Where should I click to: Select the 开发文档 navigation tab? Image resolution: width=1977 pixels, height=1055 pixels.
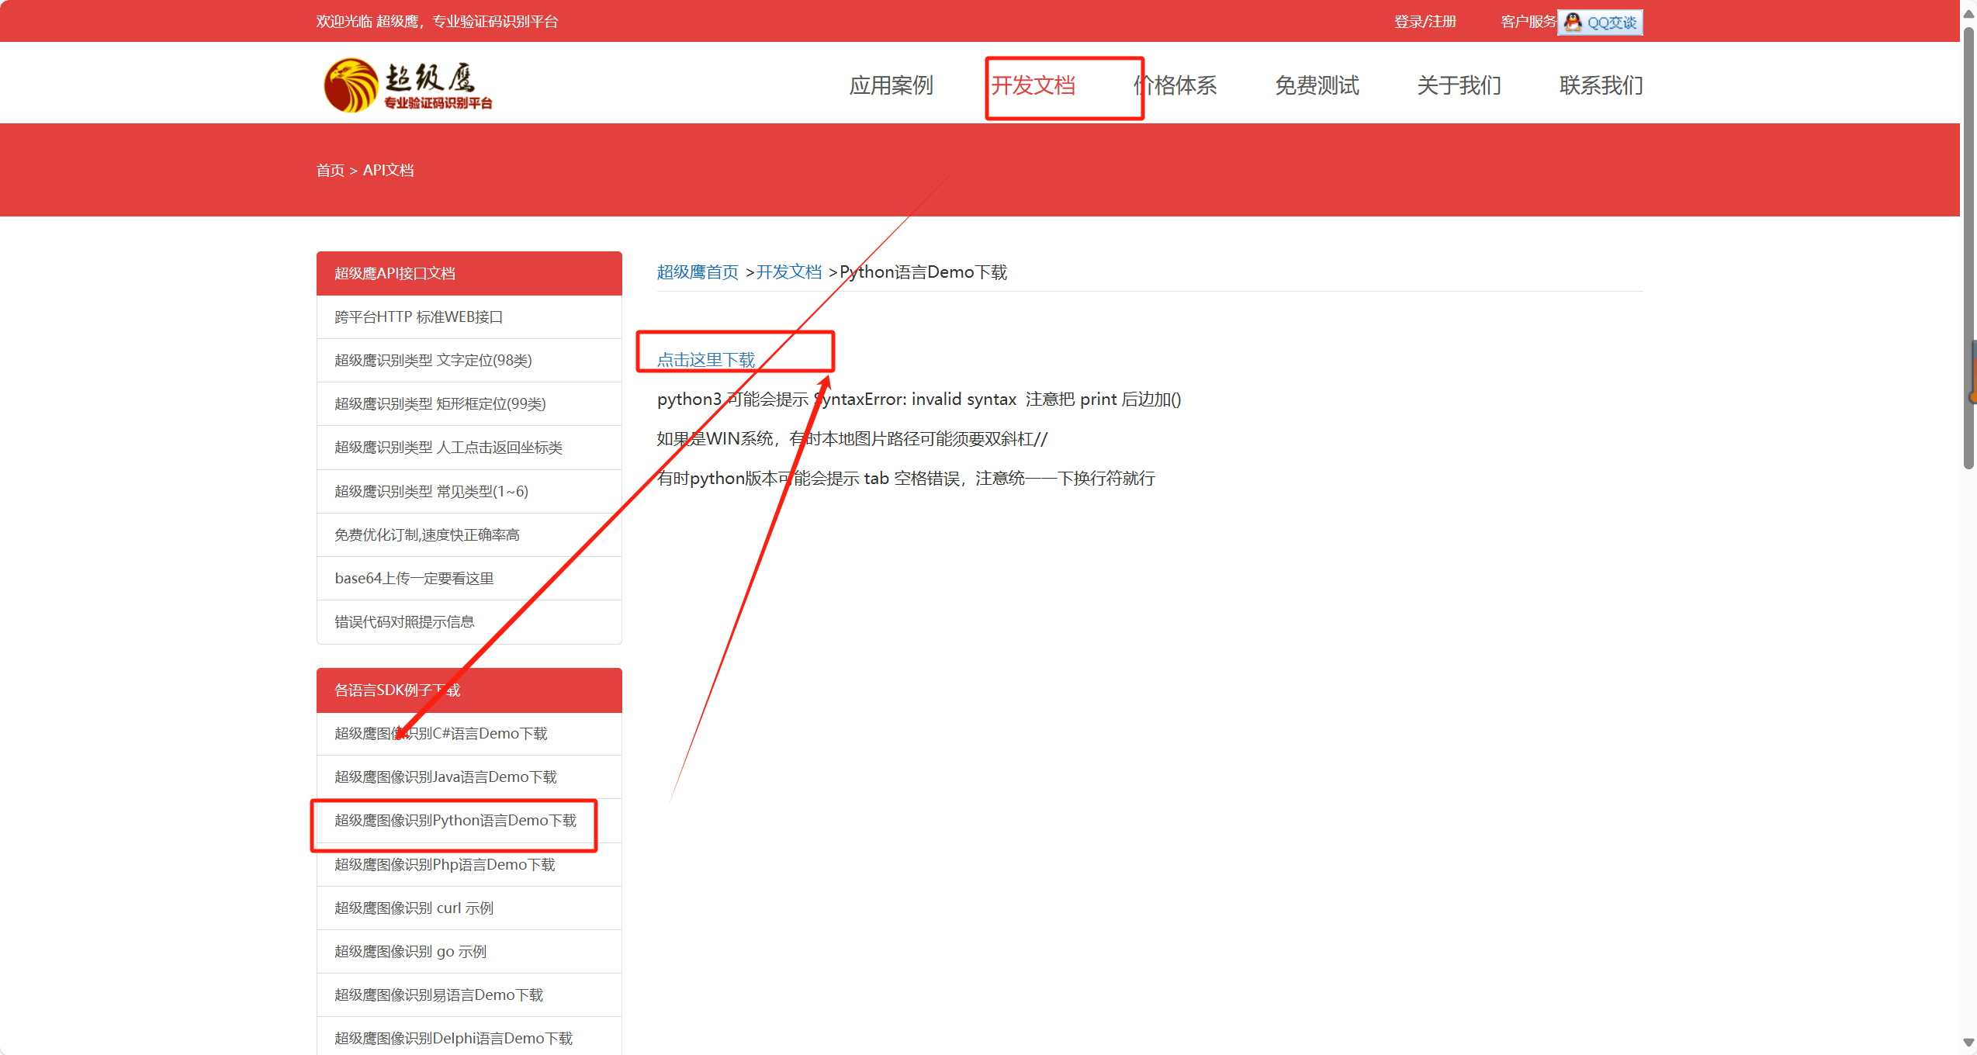tap(1033, 85)
